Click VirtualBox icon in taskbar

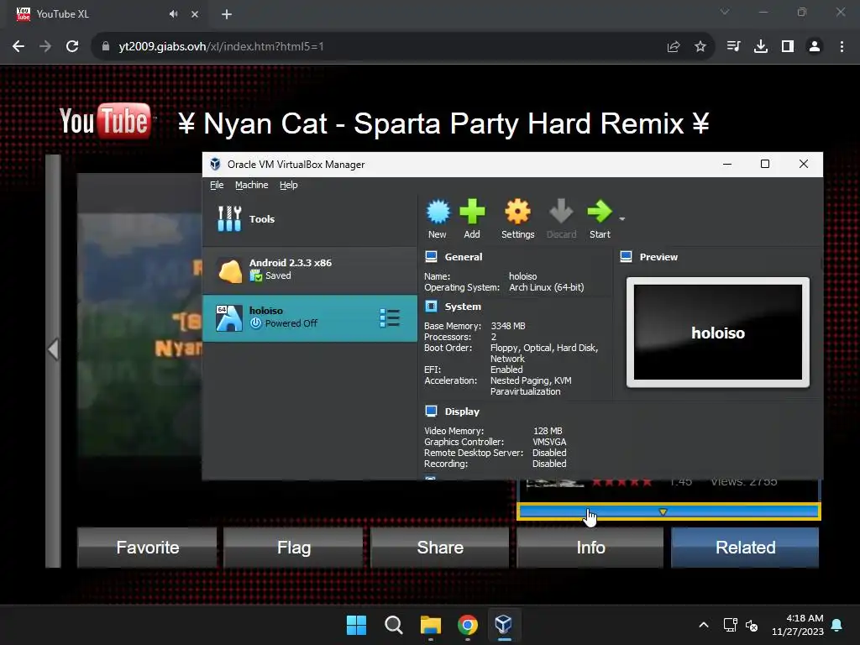pyautogui.click(x=504, y=625)
